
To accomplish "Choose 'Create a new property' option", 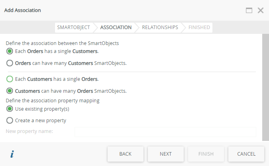I will coord(10,120).
